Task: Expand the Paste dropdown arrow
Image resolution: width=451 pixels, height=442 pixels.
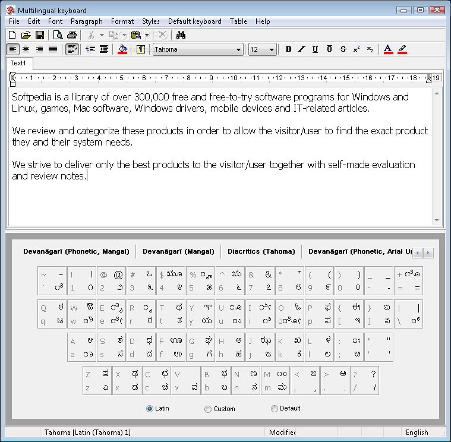Action: [147, 35]
